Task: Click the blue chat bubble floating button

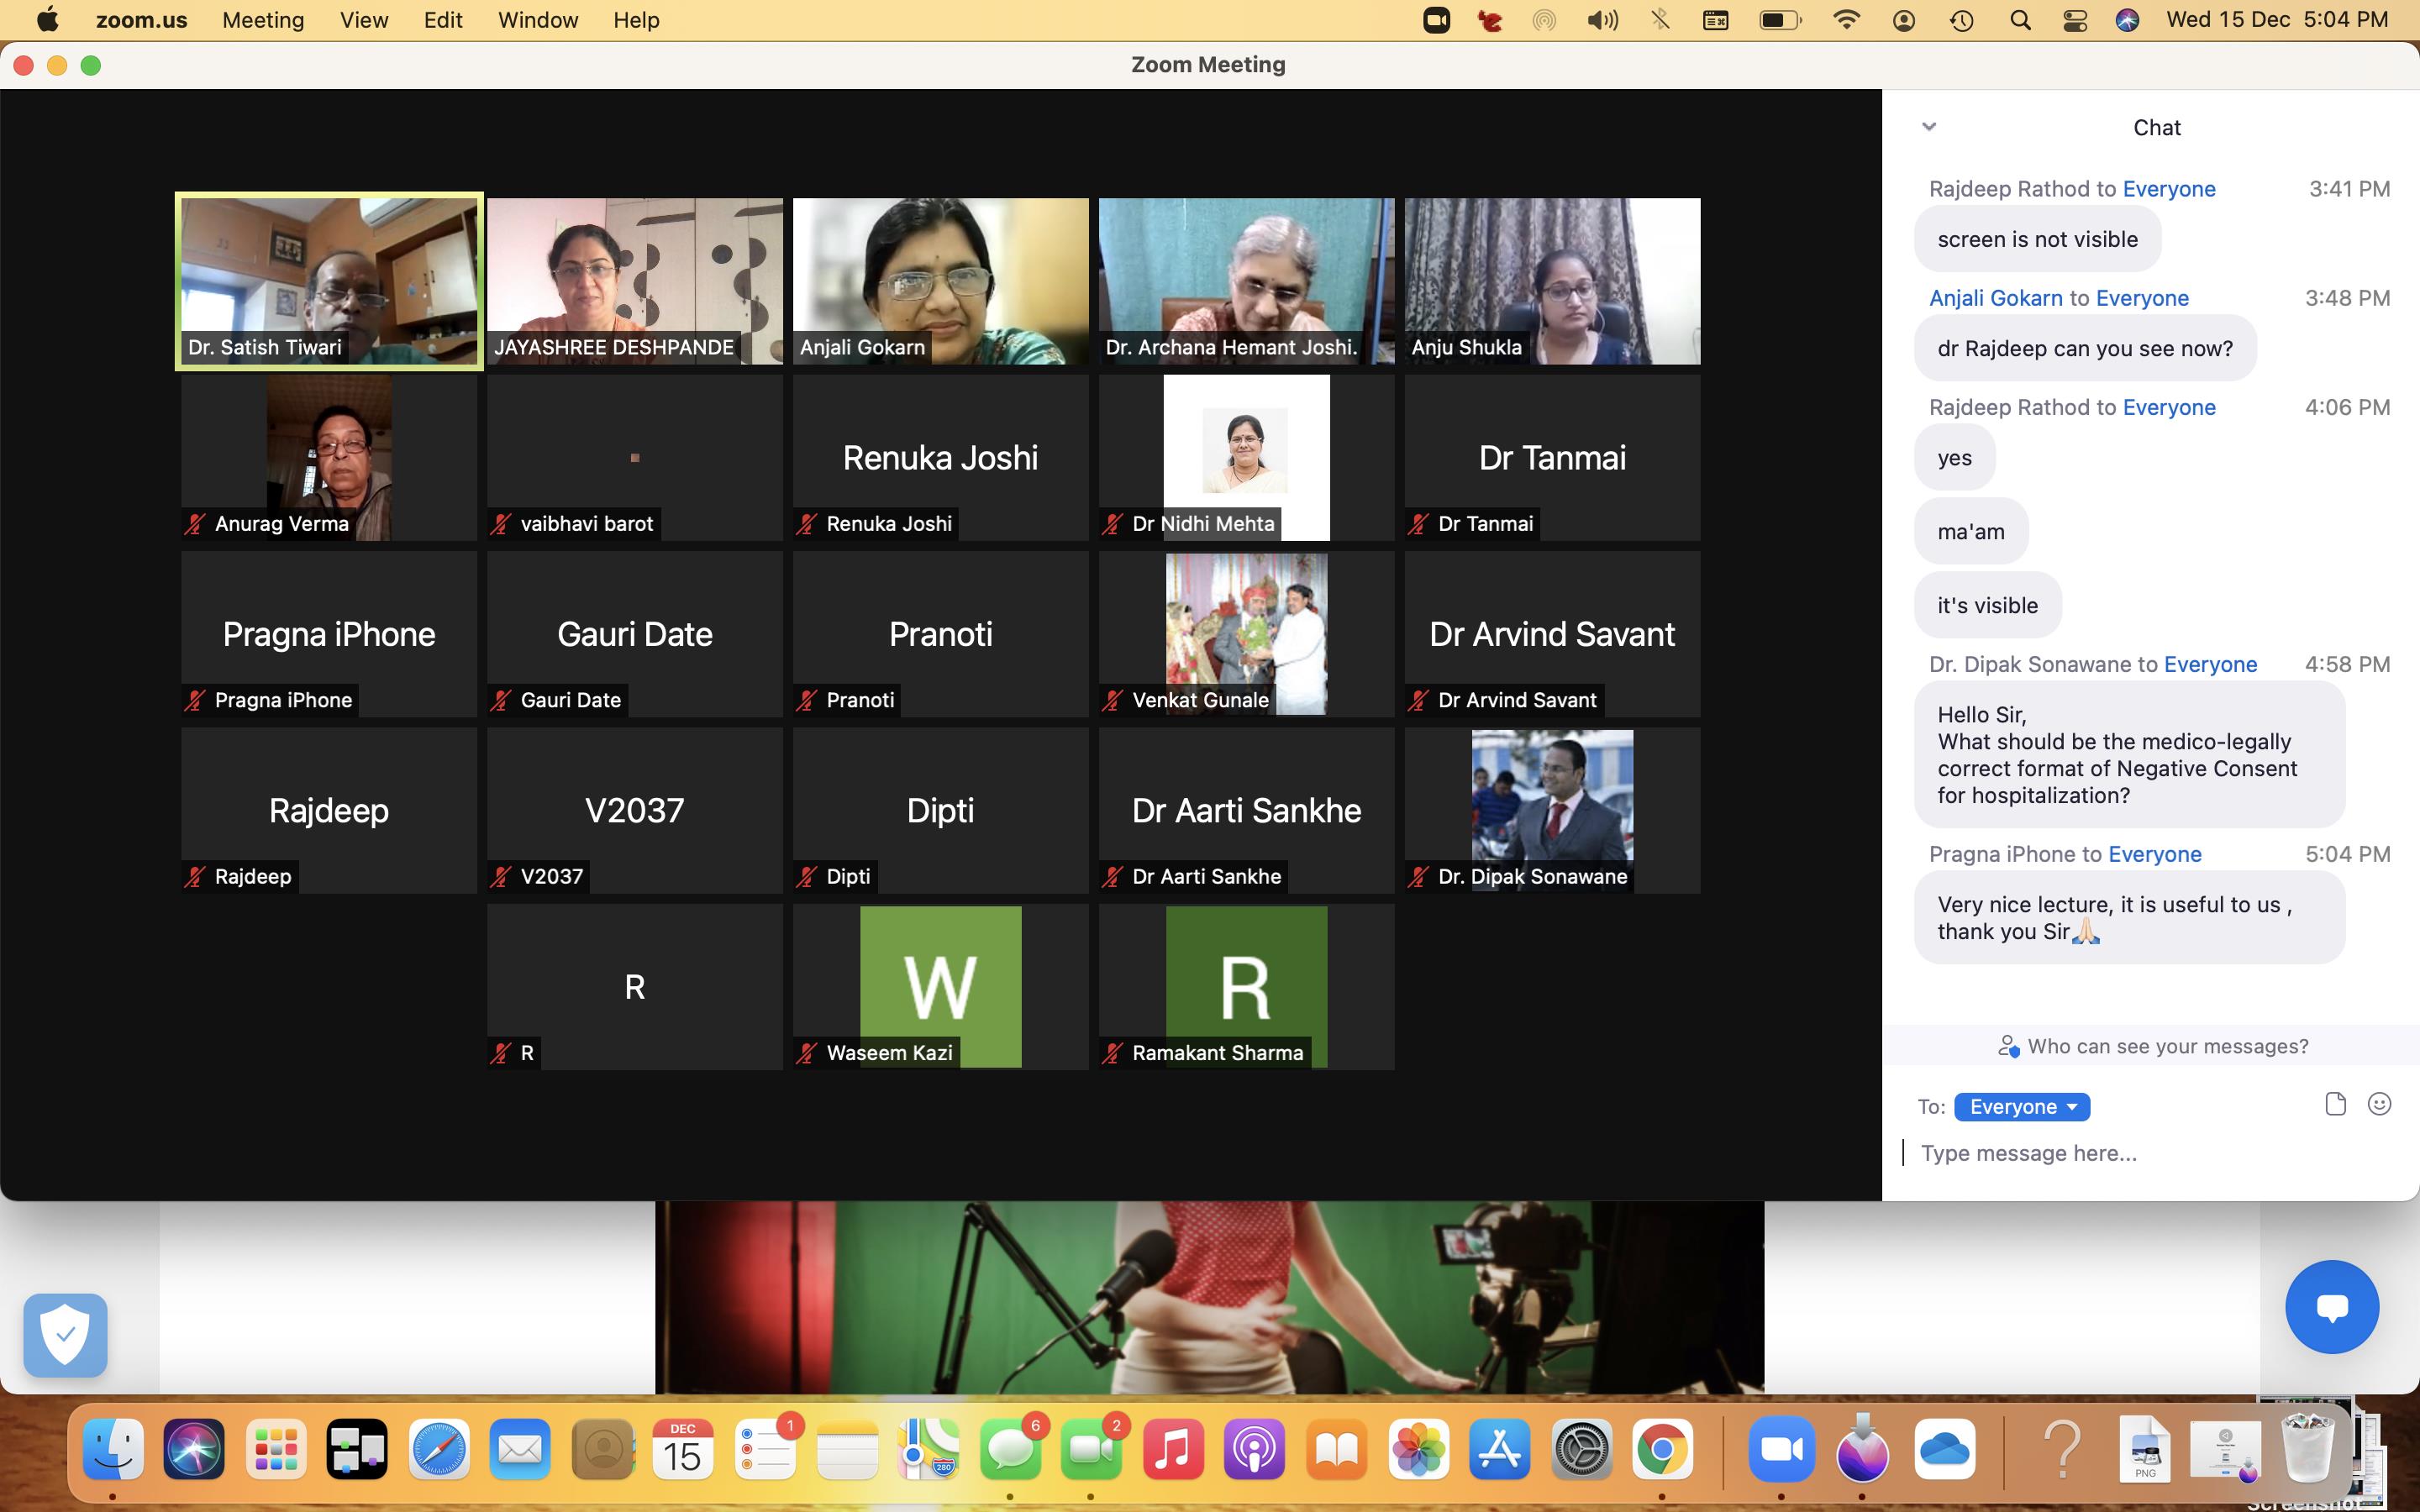Action: pyautogui.click(x=2331, y=1307)
